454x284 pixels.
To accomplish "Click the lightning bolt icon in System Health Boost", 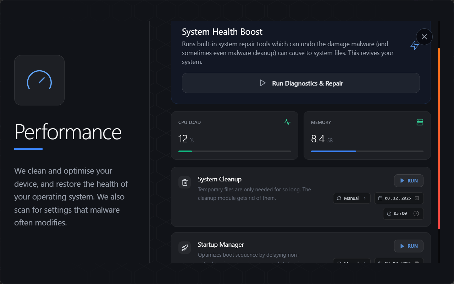I will click(415, 45).
